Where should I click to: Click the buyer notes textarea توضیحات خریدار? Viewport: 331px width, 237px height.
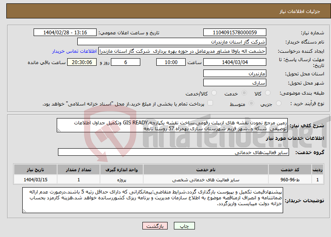pos(152,200)
